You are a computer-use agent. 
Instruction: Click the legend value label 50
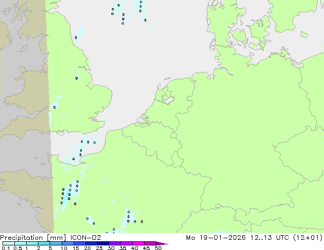coord(158,248)
